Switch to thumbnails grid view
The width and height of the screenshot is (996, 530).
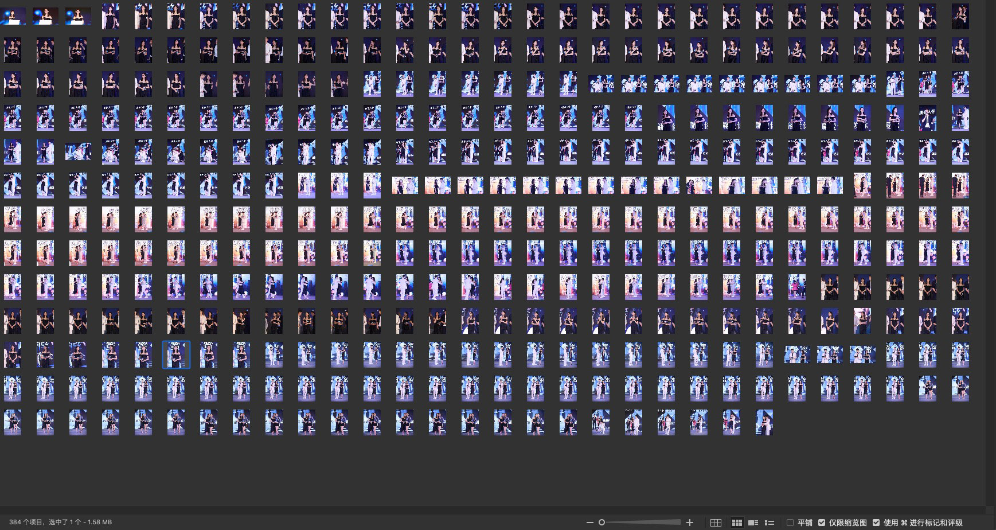(737, 523)
